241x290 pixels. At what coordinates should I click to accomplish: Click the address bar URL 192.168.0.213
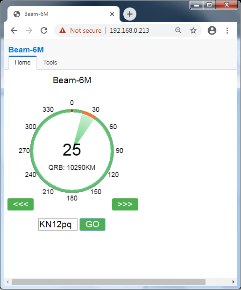[129, 30]
